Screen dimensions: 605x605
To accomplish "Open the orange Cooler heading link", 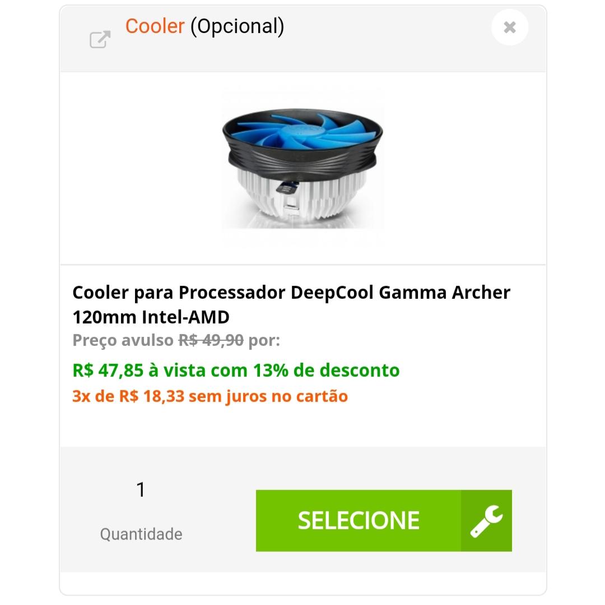I will point(155,26).
